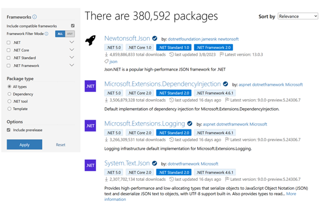
Task: Click the Newtonsoft.Json rocket package icon
Action: click(x=90, y=40)
